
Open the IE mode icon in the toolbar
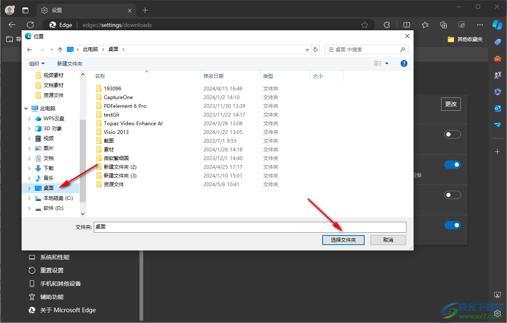(x=461, y=25)
